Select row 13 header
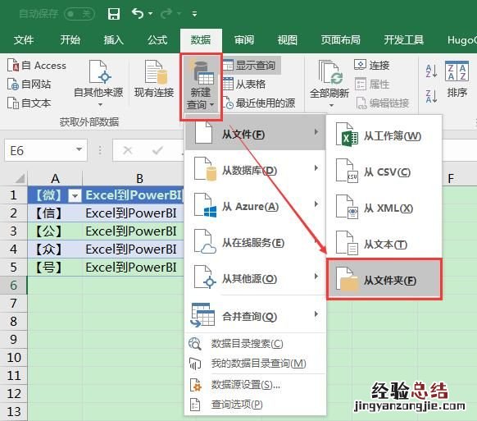The width and height of the screenshot is (477, 421). (14, 412)
